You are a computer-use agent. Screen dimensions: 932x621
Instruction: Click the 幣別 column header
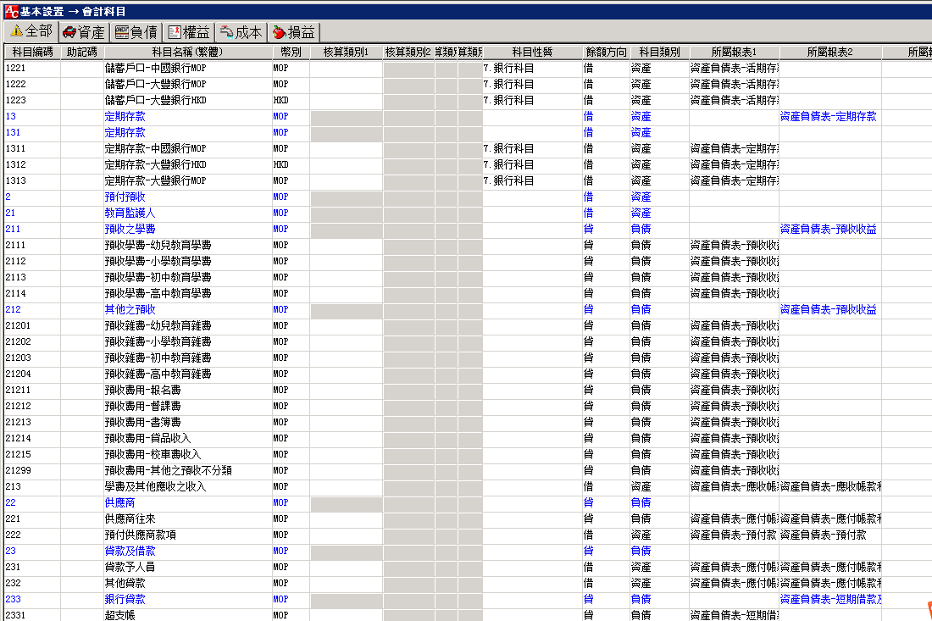pos(290,53)
